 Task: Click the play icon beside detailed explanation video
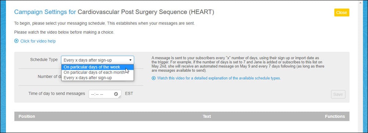tap(154, 78)
